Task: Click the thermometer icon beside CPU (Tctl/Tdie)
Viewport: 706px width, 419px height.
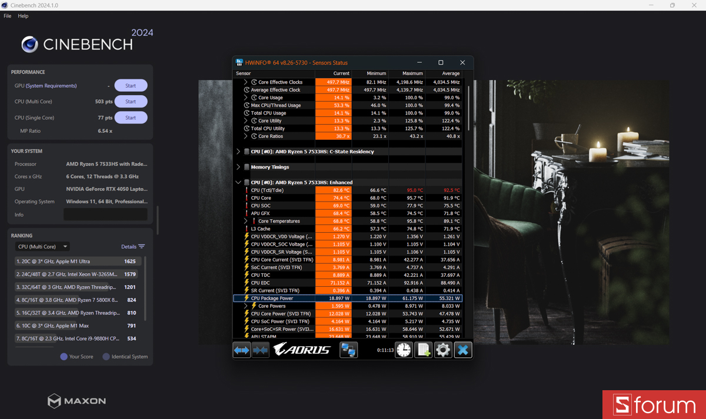Action: (x=247, y=190)
